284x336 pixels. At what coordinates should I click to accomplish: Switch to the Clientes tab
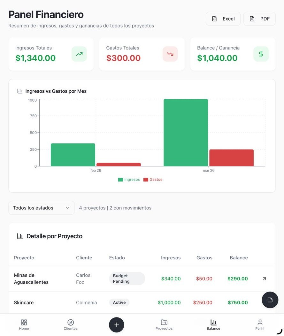click(x=71, y=325)
